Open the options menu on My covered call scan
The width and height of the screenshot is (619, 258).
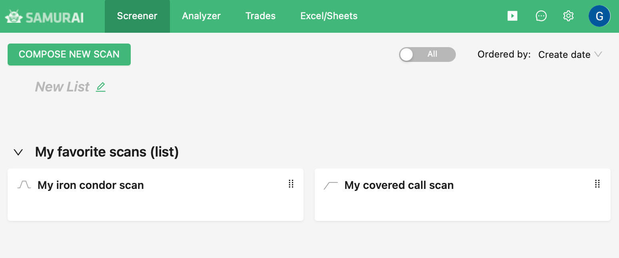[597, 184]
